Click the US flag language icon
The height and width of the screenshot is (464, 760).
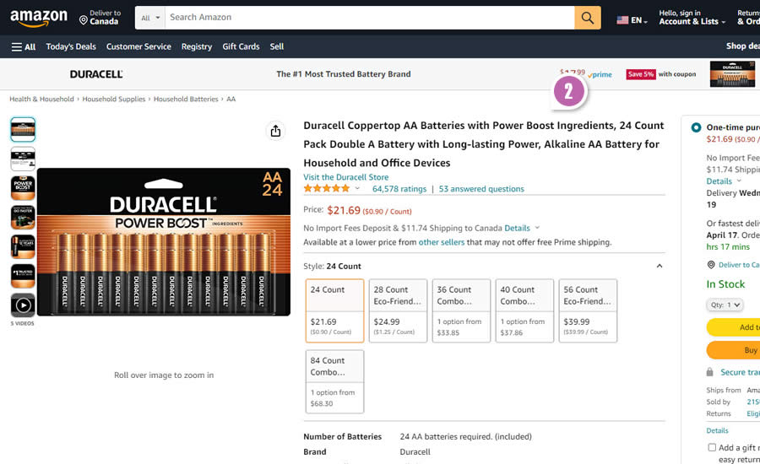click(622, 19)
